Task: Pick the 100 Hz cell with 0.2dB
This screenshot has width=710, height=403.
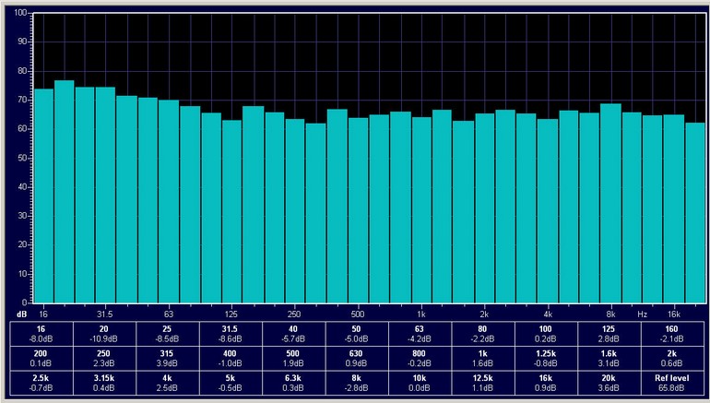Action: [x=546, y=334]
